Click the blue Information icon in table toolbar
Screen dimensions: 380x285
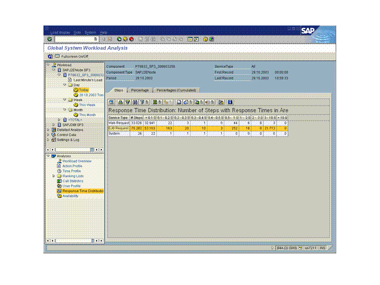(231, 102)
